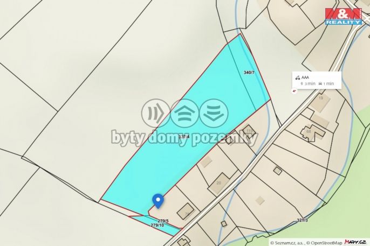
Task: Click the Mapy.cz logo
Action: click(355, 242)
